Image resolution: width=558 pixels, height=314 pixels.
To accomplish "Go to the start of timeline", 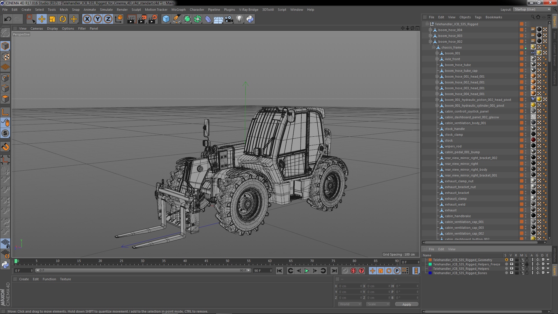I will pos(280,271).
